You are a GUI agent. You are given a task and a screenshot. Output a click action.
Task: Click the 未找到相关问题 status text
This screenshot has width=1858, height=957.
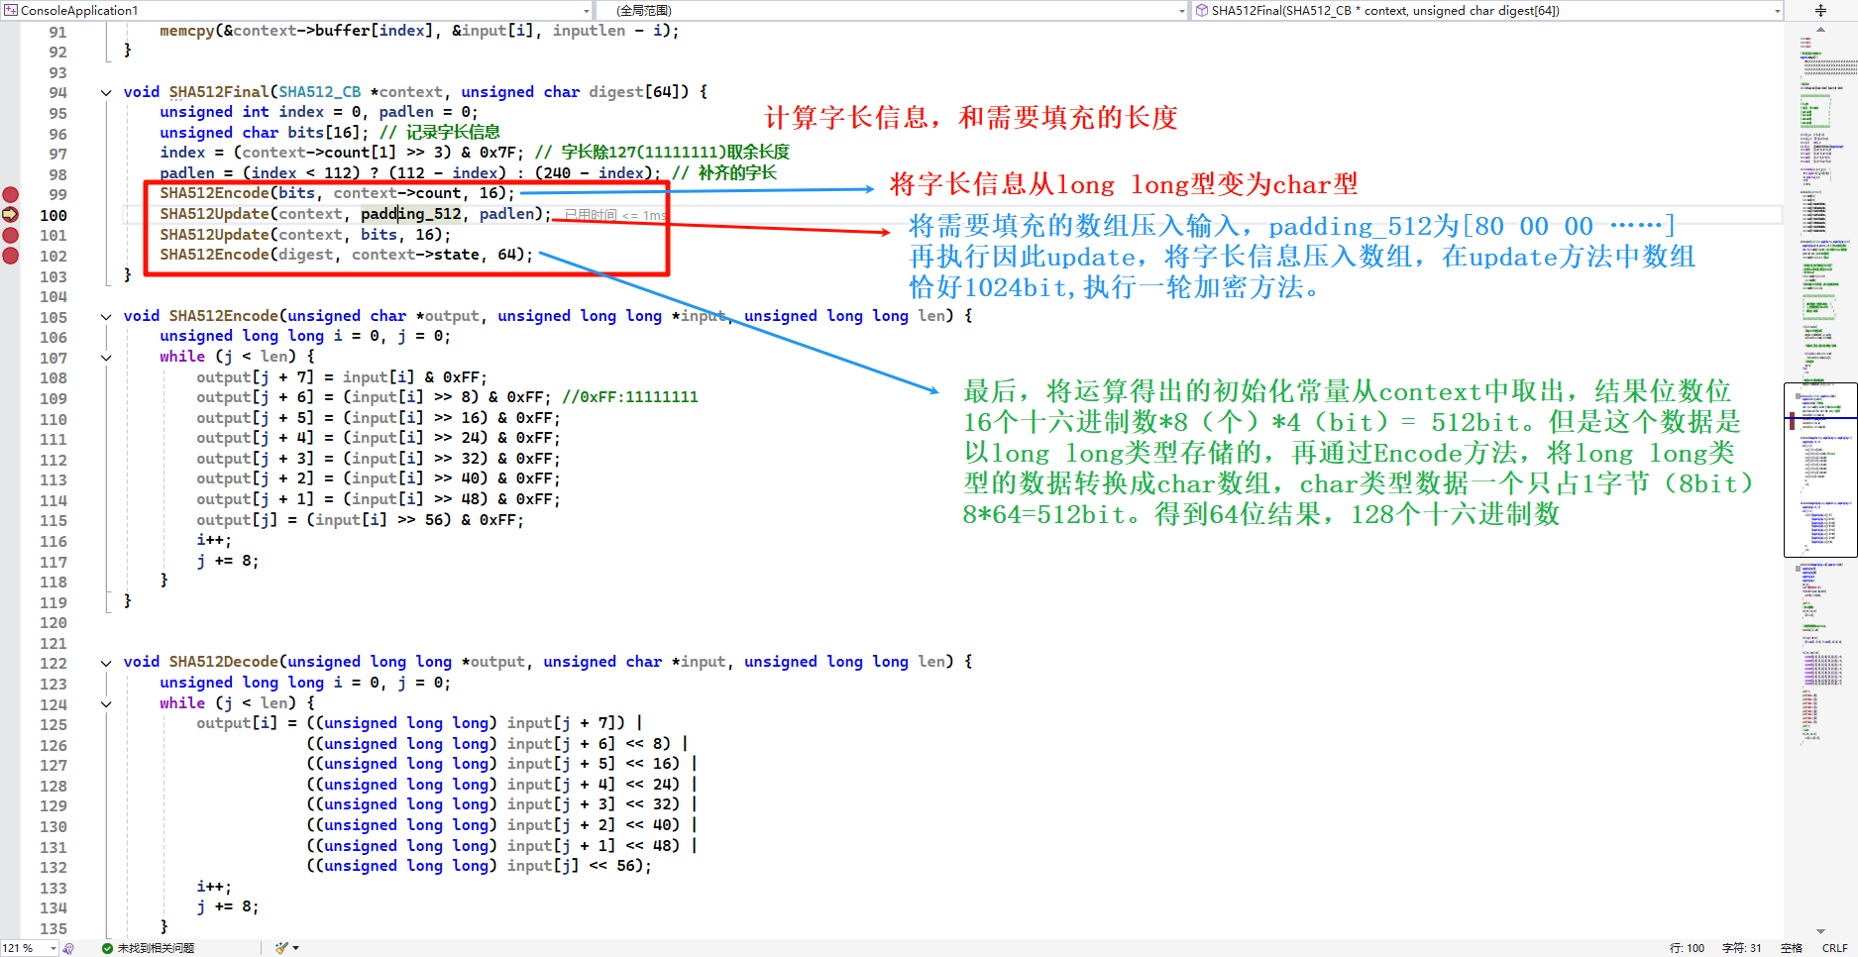[156, 948]
